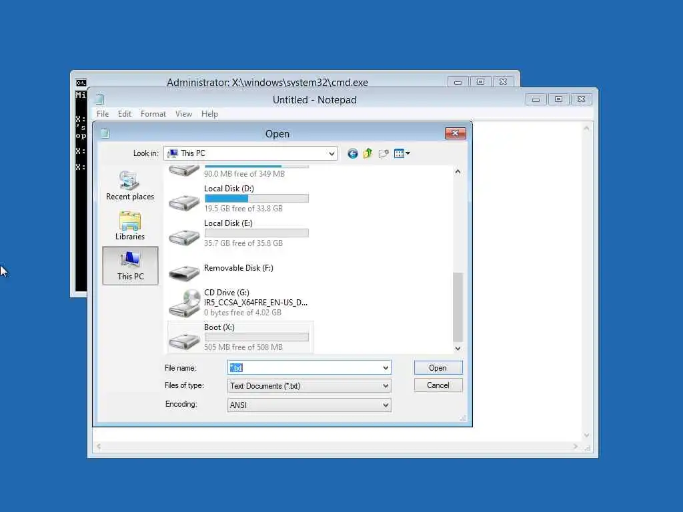The width and height of the screenshot is (683, 512).
Task: Select the Boot (X:) drive icon
Action: 184,341
